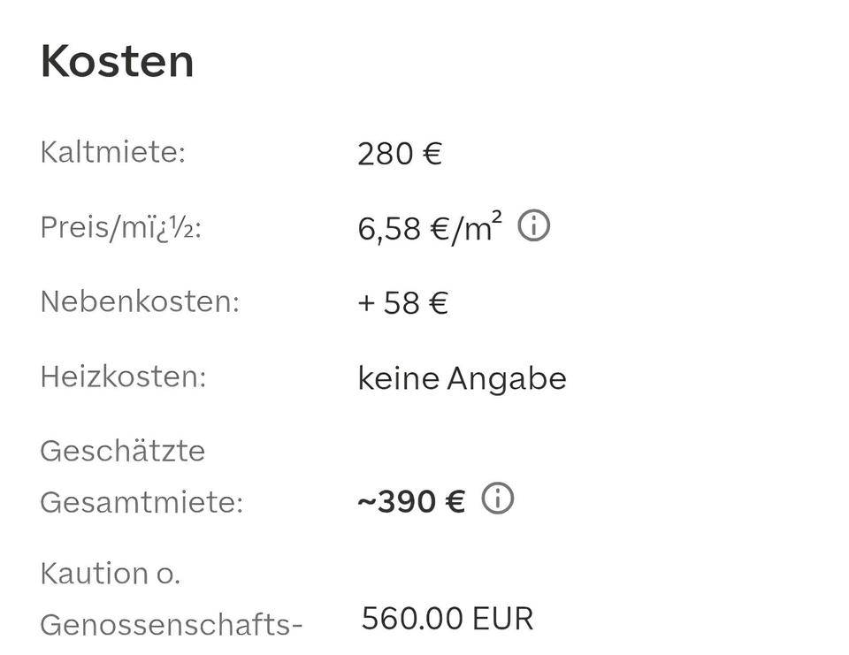Image resolution: width=849 pixels, height=655 pixels.
Task: Select the Genossenschafts- label text
Action: tap(172, 624)
